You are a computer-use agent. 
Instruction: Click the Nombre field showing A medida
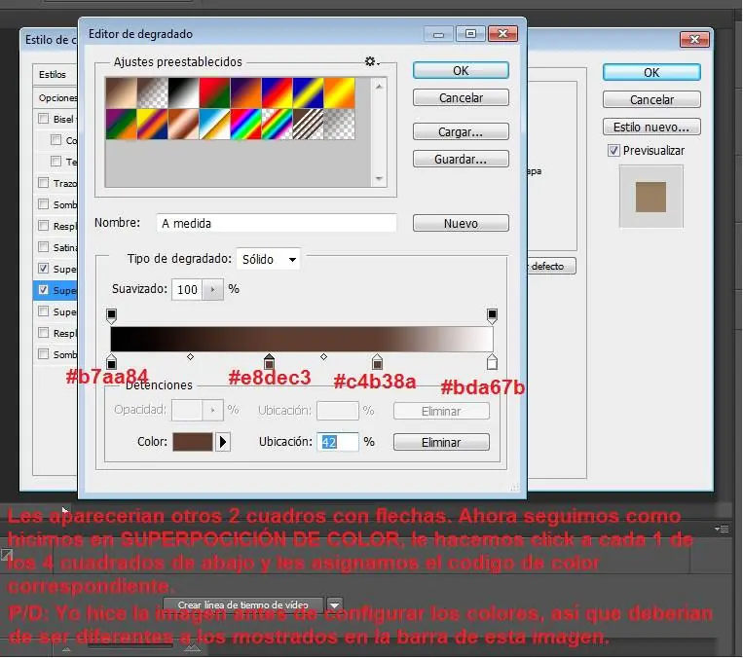(277, 223)
